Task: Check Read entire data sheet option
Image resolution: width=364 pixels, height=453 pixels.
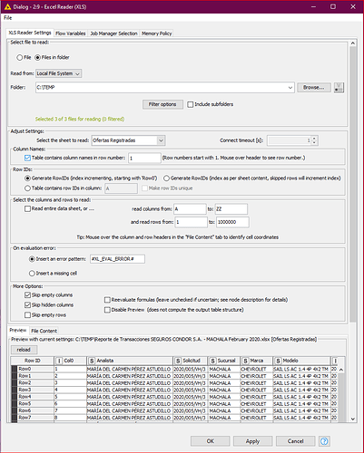Action: click(x=27, y=208)
